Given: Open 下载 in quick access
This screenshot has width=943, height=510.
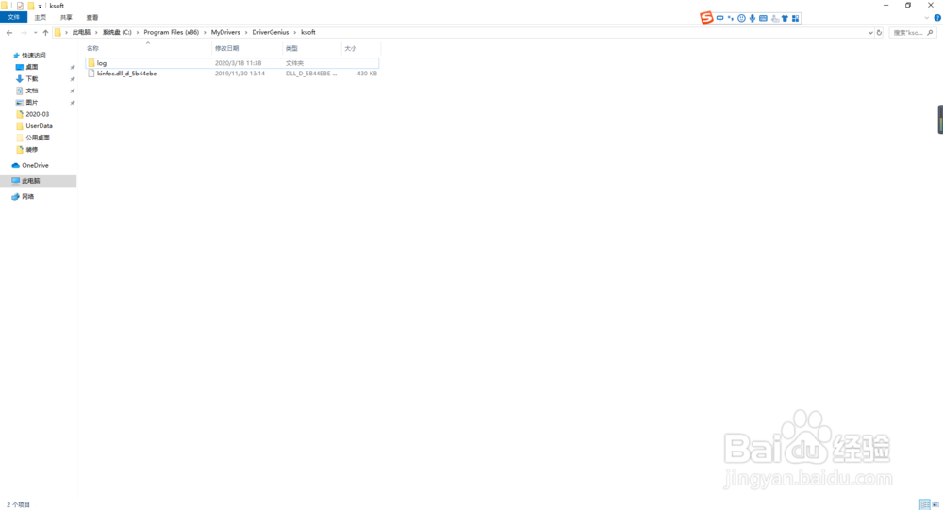Looking at the screenshot, I should (x=32, y=79).
